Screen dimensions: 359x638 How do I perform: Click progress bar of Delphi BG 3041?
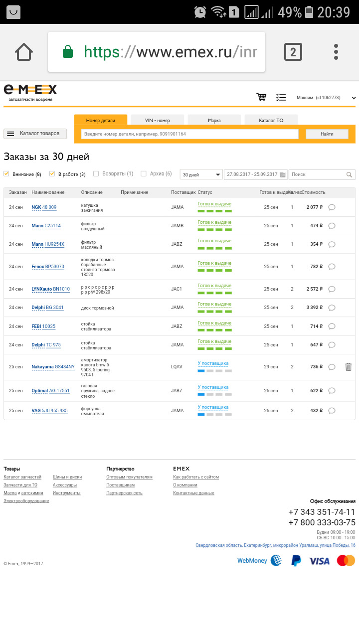point(215,311)
